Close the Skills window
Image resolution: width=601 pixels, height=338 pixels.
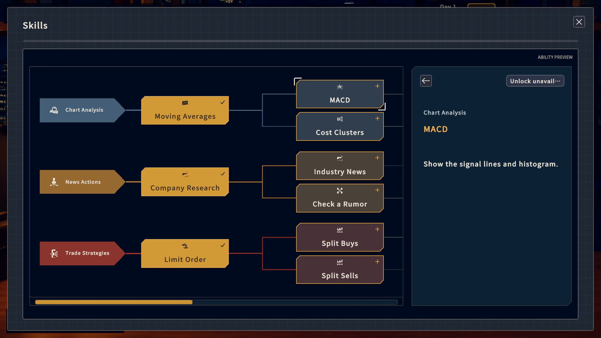pos(579,22)
